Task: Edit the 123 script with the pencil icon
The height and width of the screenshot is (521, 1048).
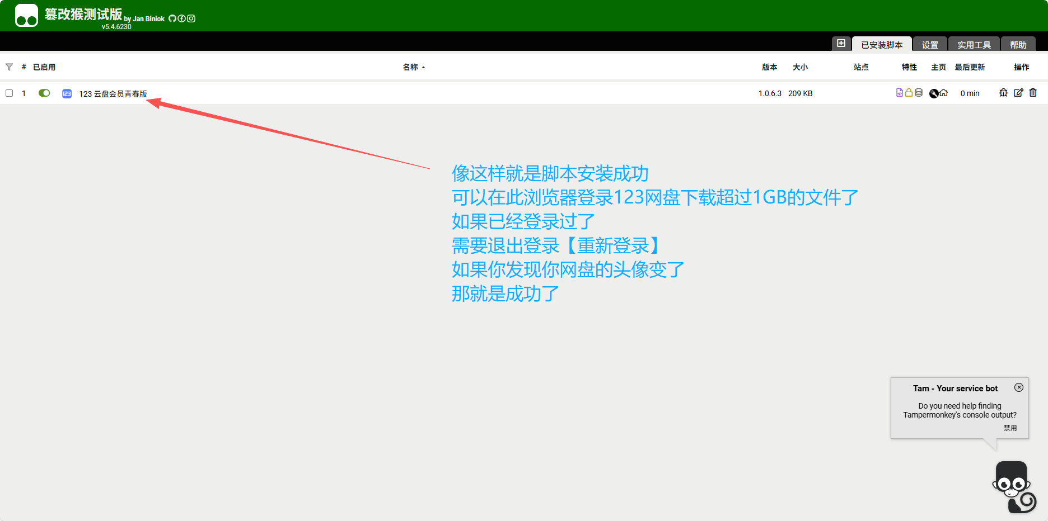Action: point(1018,93)
